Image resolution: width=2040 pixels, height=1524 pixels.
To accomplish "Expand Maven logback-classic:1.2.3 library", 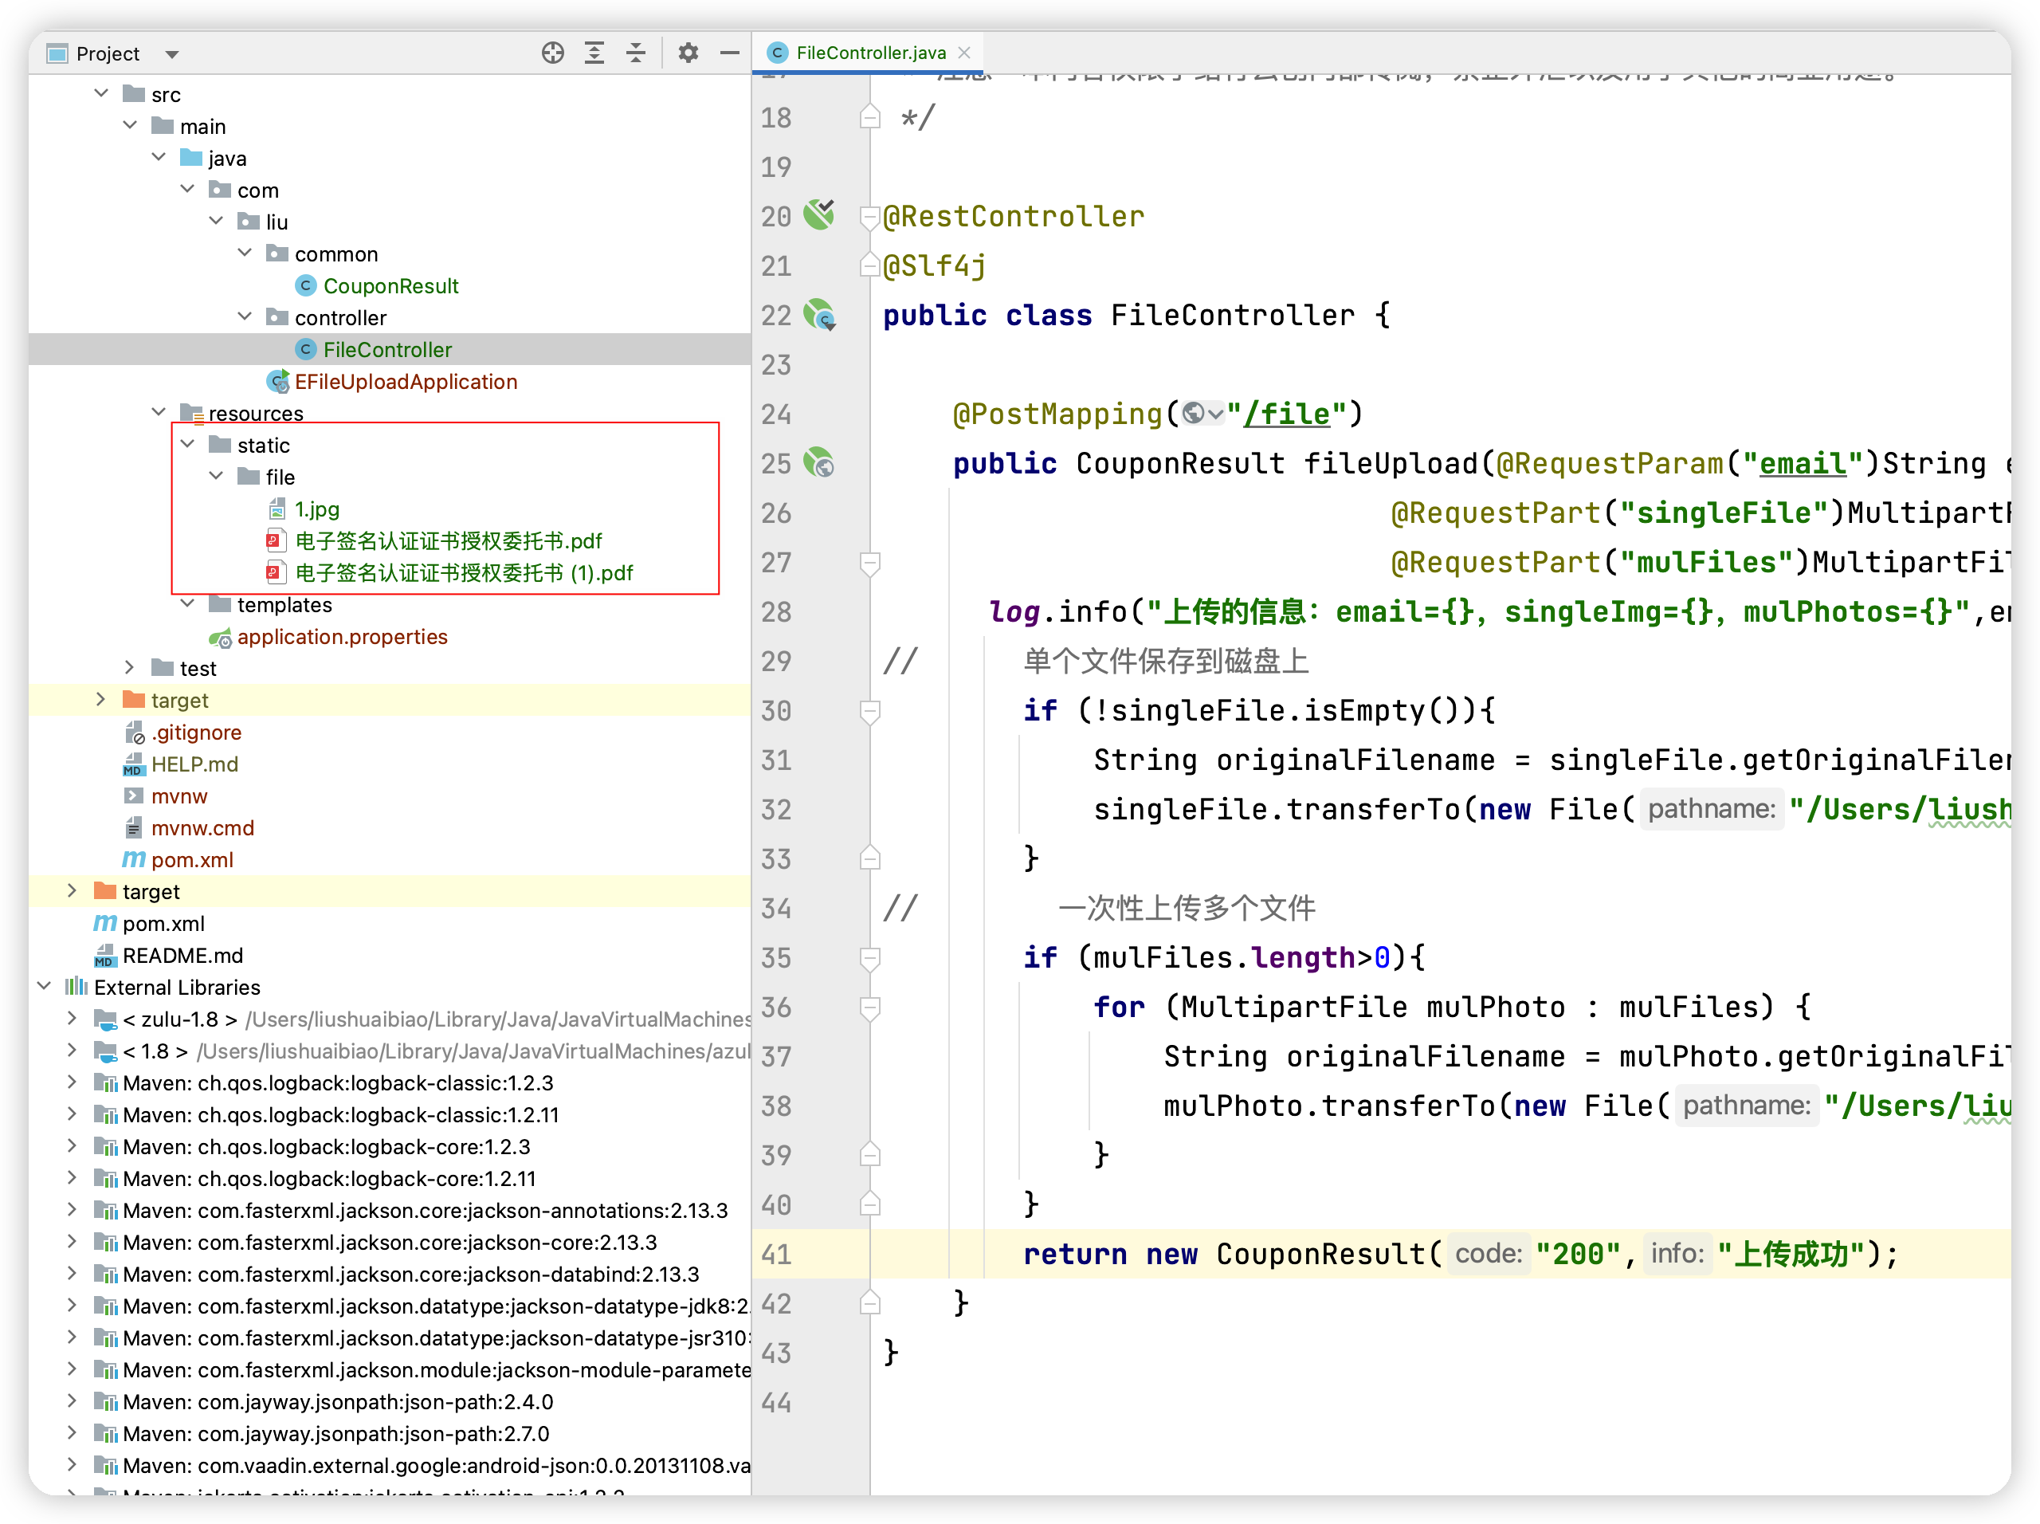I will click(x=73, y=1082).
